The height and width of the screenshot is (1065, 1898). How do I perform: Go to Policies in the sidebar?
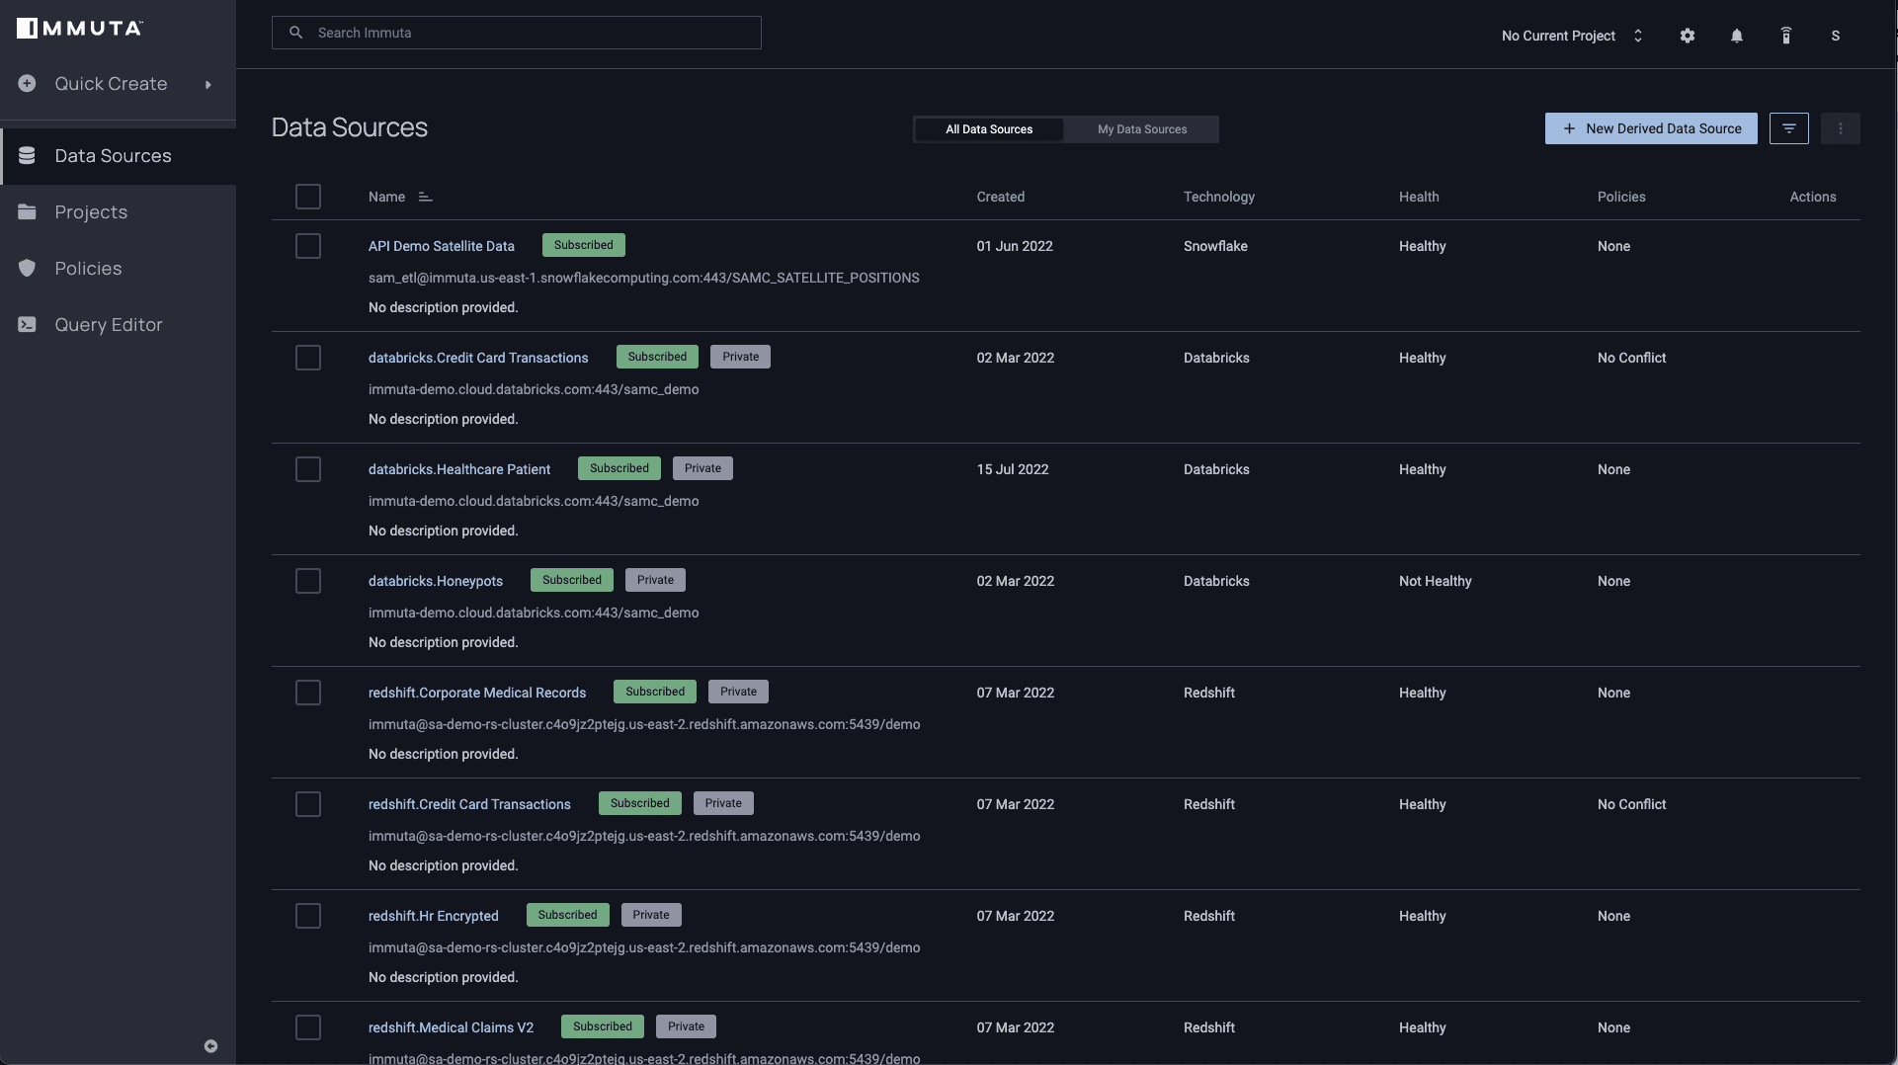[88, 269]
